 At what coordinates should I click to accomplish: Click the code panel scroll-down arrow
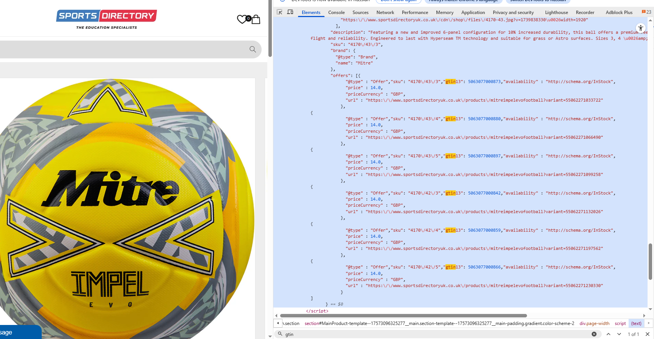[651, 309]
